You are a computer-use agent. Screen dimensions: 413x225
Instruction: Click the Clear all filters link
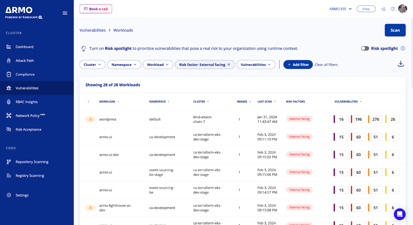(x=326, y=65)
